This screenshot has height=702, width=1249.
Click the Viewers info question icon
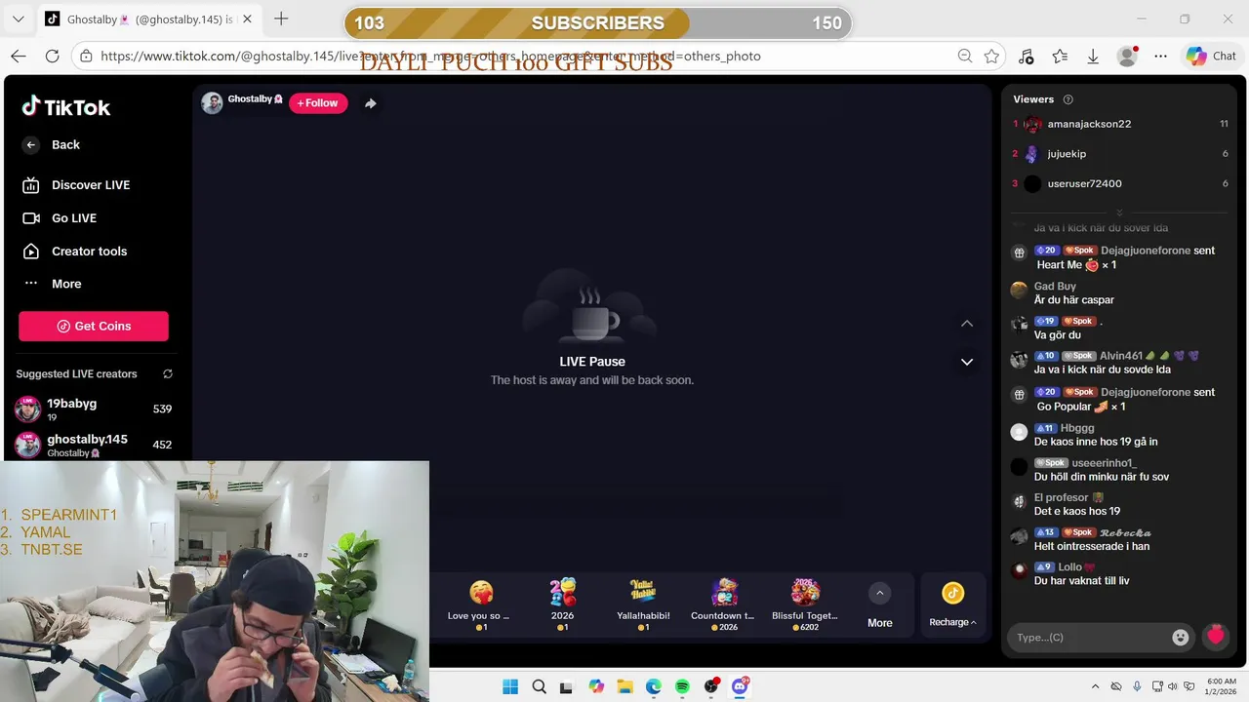click(x=1068, y=99)
